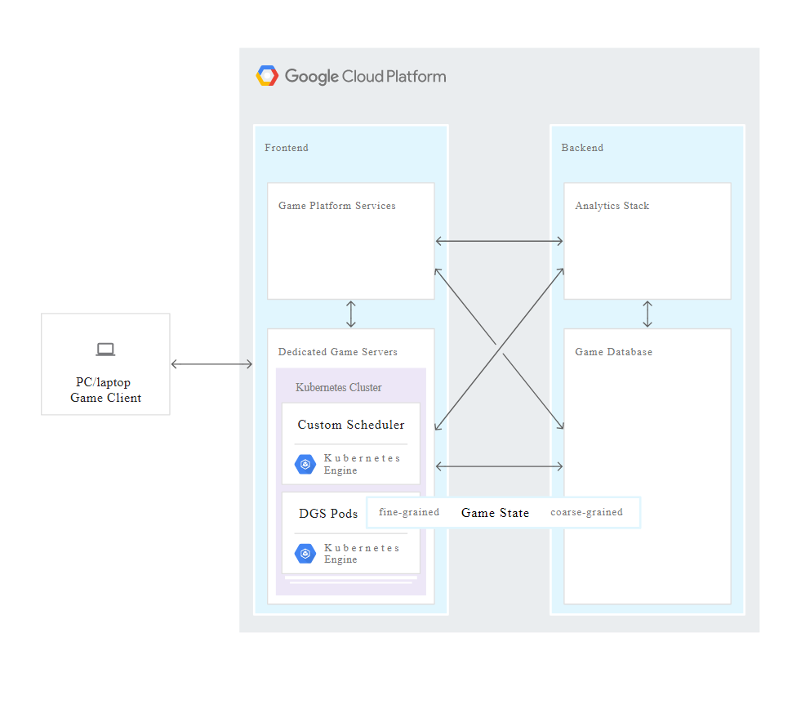Click the Custom Scheduler title text
This screenshot has height=713, width=801.
(351, 425)
